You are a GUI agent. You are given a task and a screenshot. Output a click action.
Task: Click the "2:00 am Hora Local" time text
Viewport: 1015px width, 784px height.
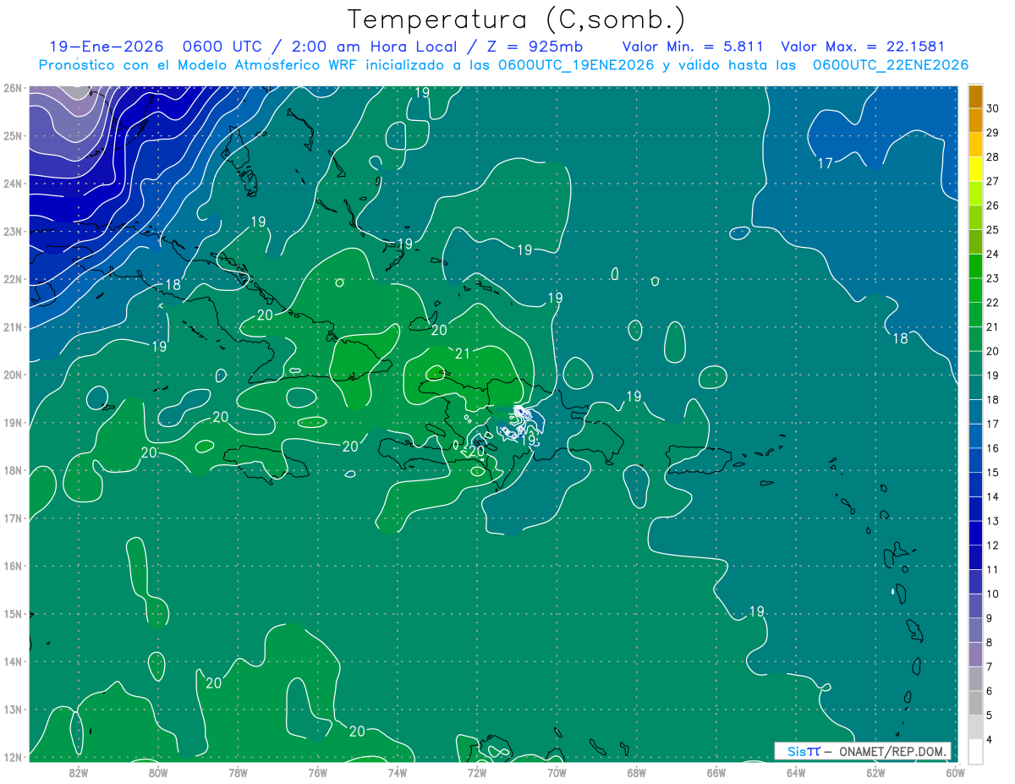[373, 47]
